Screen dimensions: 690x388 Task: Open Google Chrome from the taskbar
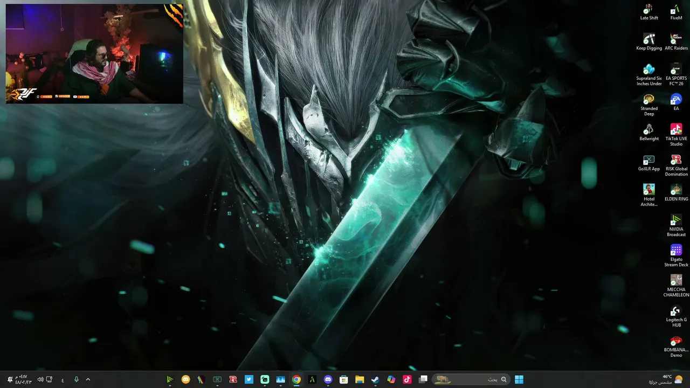[x=296, y=379]
